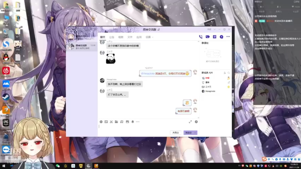Open message history with the clock icon

pyautogui.click(x=196, y=122)
